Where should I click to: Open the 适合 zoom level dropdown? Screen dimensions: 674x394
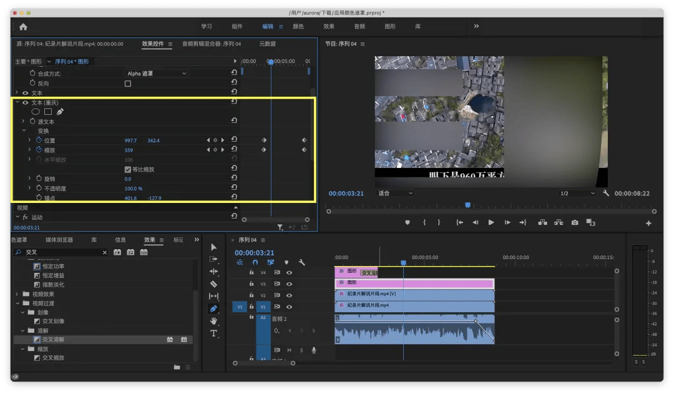395,193
